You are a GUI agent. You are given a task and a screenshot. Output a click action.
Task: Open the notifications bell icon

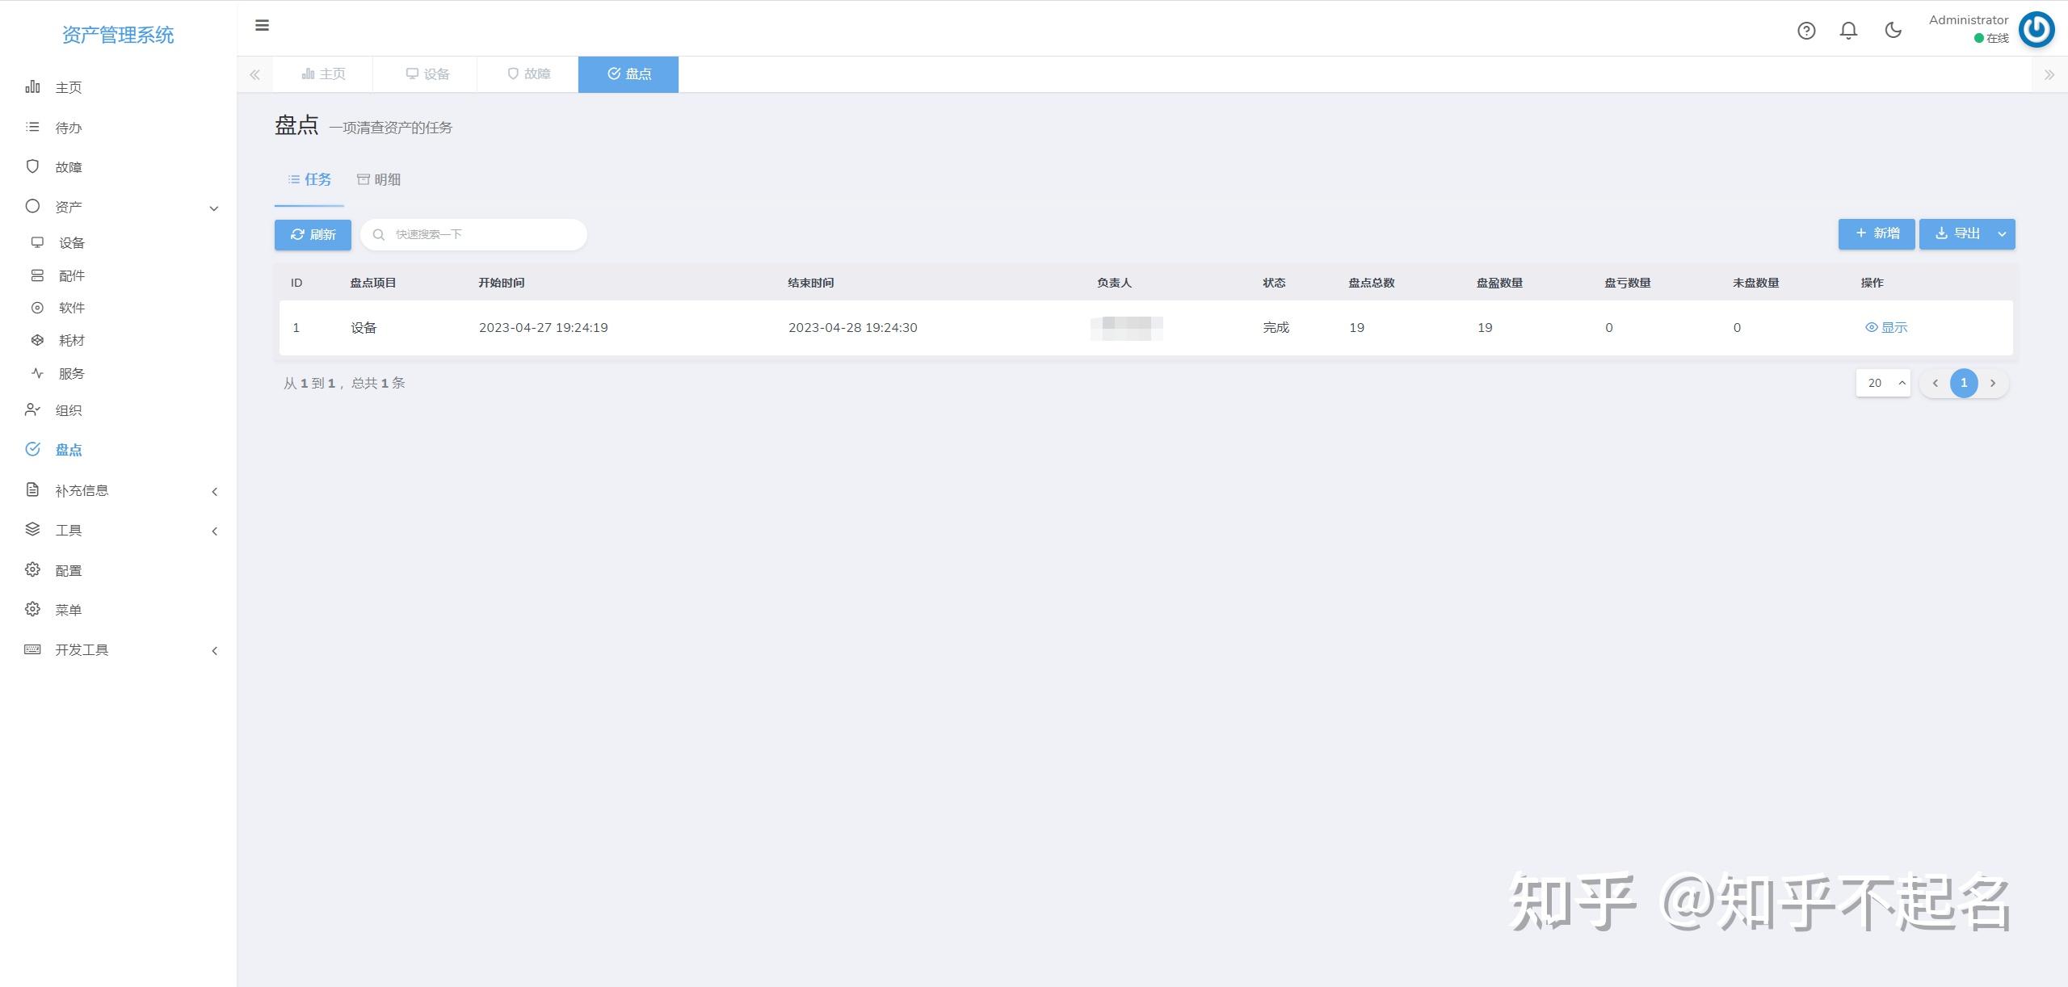tap(1848, 31)
